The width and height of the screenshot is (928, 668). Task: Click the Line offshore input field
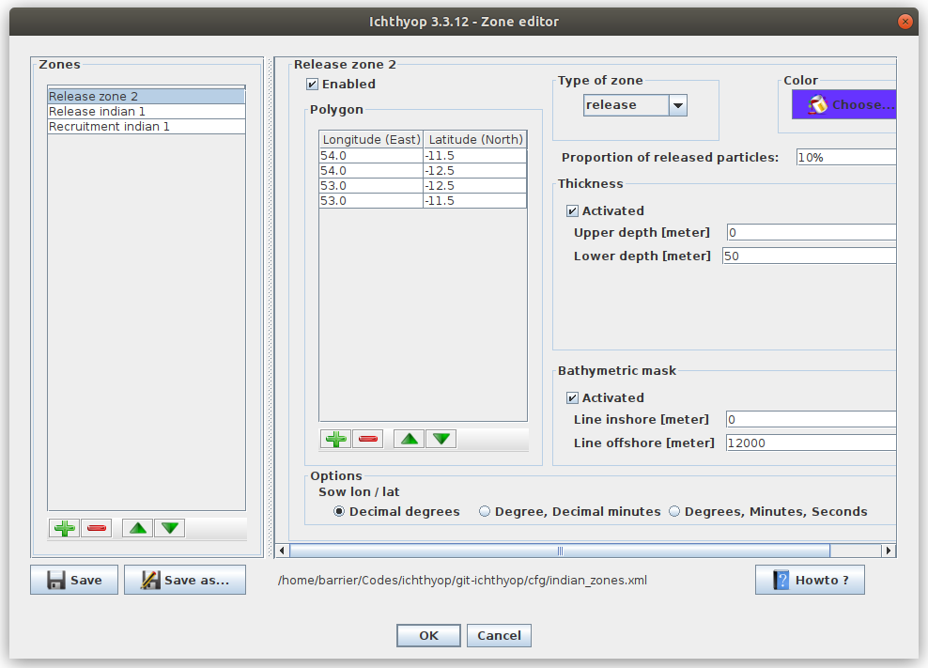pyautogui.click(x=811, y=443)
